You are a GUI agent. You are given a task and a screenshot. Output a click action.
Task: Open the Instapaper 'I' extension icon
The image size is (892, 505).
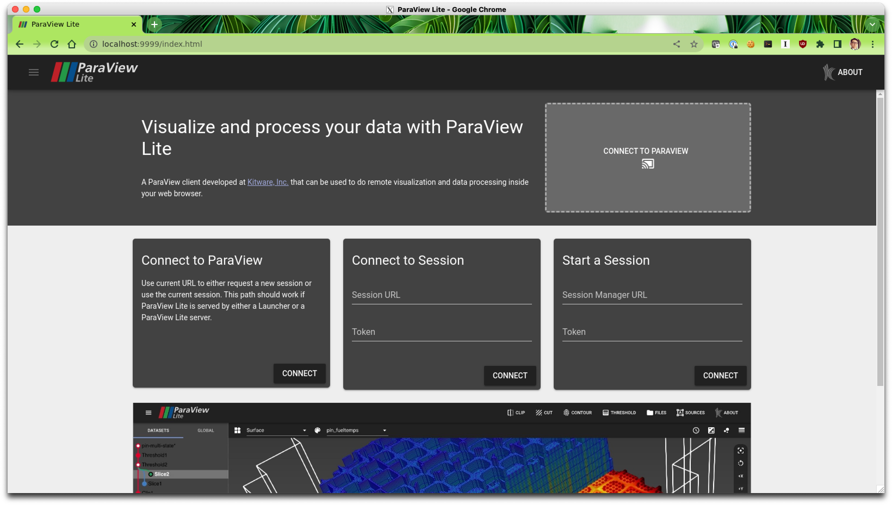tap(785, 44)
